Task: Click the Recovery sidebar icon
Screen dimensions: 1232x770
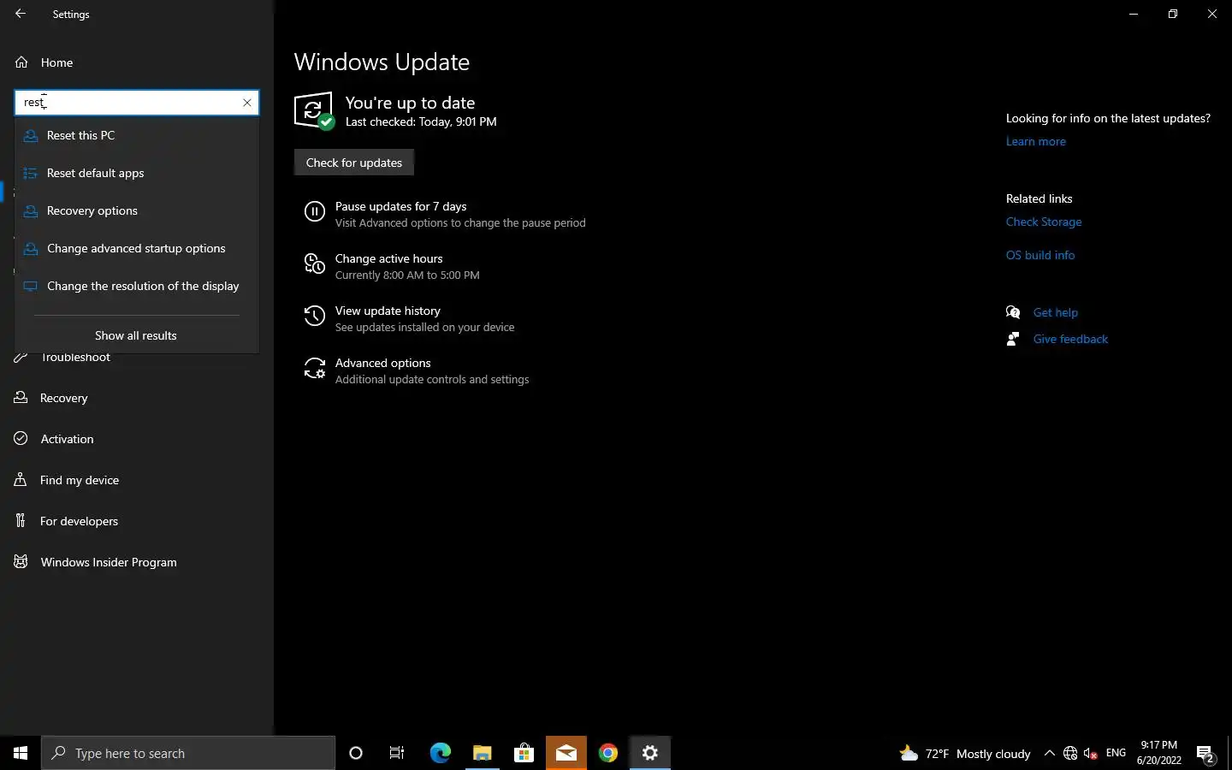Action: 21,398
